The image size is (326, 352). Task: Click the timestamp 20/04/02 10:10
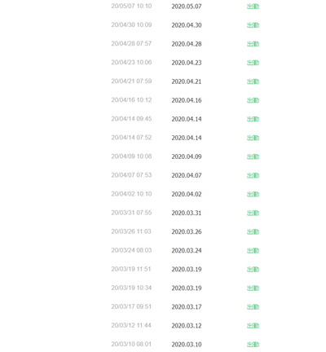131,194
